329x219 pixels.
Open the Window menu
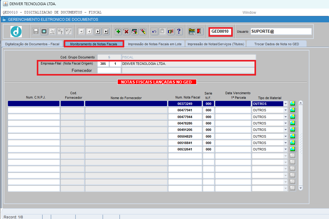coord(249,12)
